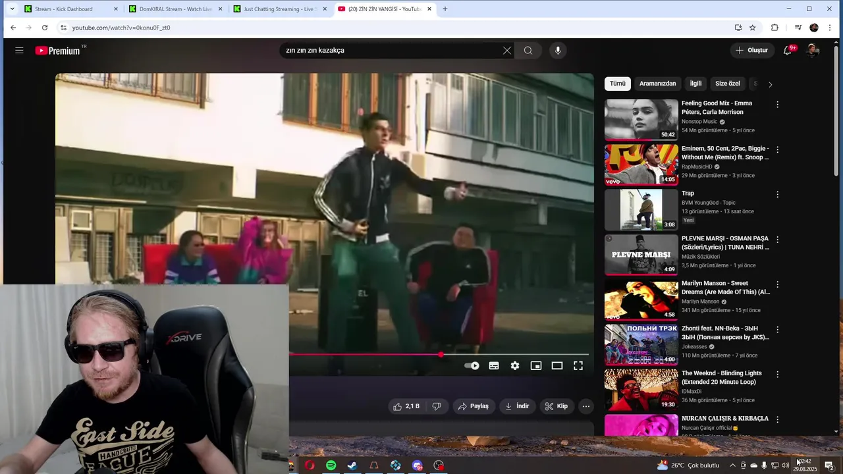Open Chrome media controls icon
This screenshot has width=843, height=474.
pos(798,28)
